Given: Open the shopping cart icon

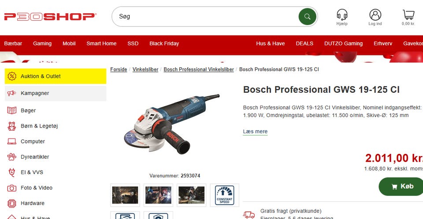Looking at the screenshot, I should (408, 15).
